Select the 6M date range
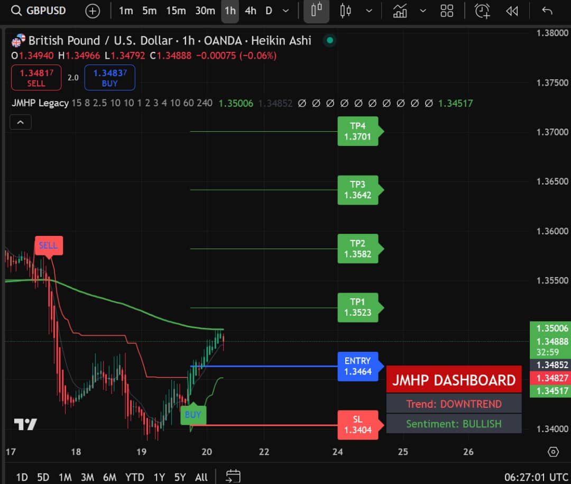Screen dimensions: 571x484 point(109,477)
